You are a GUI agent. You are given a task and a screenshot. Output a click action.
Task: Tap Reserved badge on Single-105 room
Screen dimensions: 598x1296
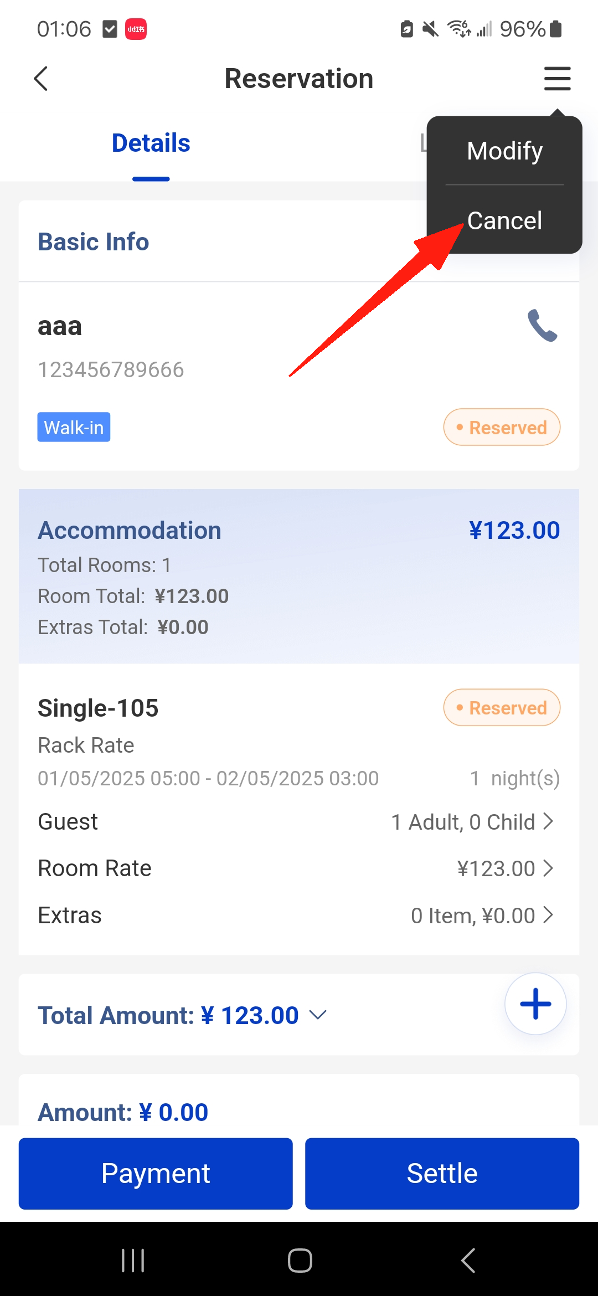coord(502,708)
